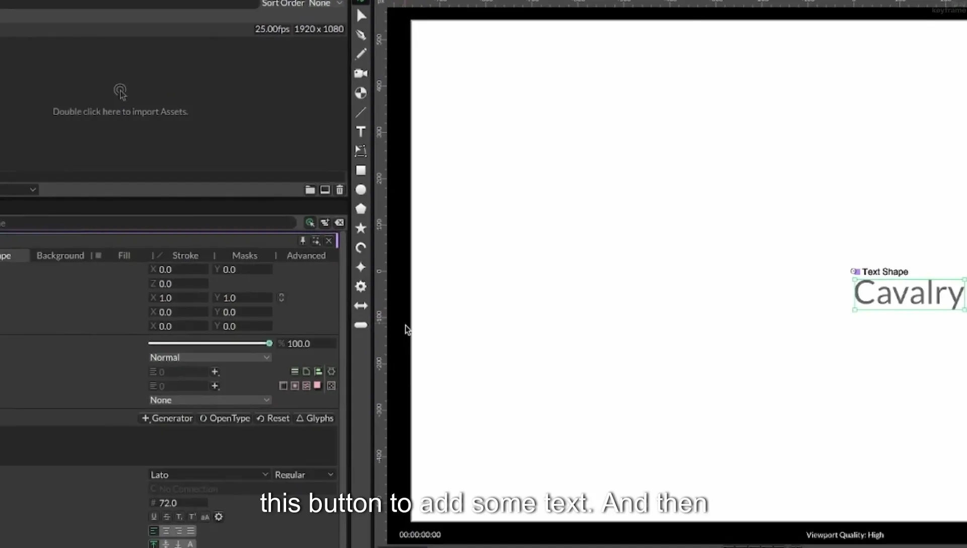This screenshot has height=548, width=967.
Task: Select the Star shape tool
Action: [x=361, y=228]
